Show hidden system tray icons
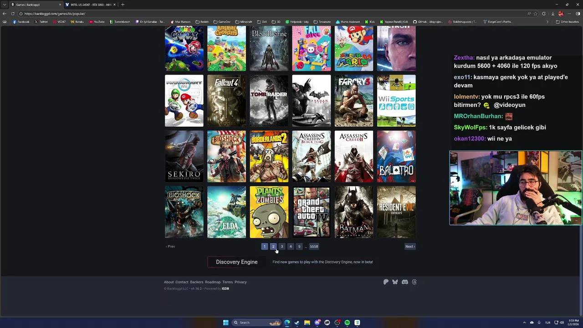583x328 pixels. pyautogui.click(x=524, y=323)
